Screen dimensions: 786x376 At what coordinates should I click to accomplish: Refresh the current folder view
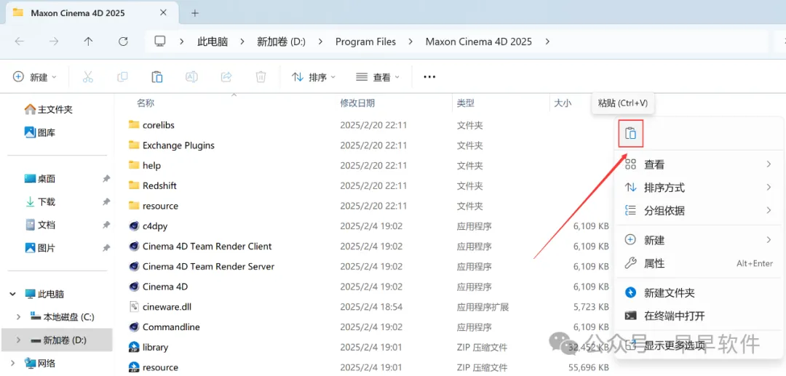pos(123,41)
